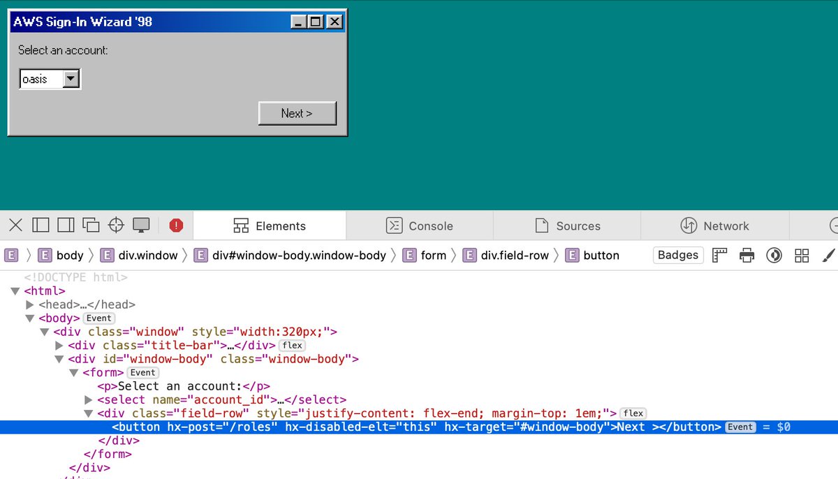This screenshot has height=479, width=838.
Task: Click the 'Select an account:' label text
Action: click(63, 50)
